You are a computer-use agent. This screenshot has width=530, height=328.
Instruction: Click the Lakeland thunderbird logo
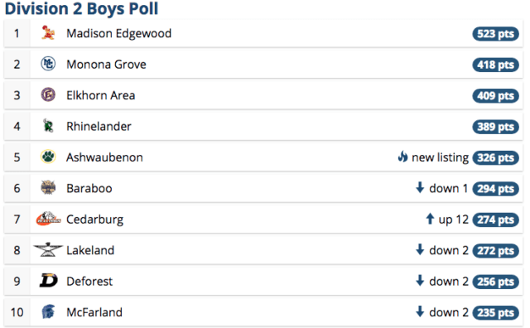[48, 249]
